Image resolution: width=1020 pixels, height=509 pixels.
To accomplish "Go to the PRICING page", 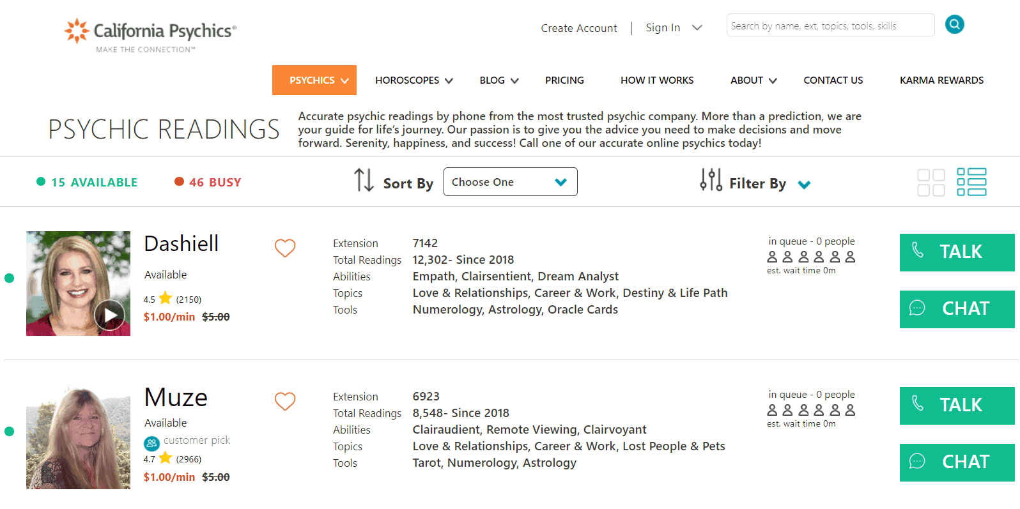I will 564,80.
